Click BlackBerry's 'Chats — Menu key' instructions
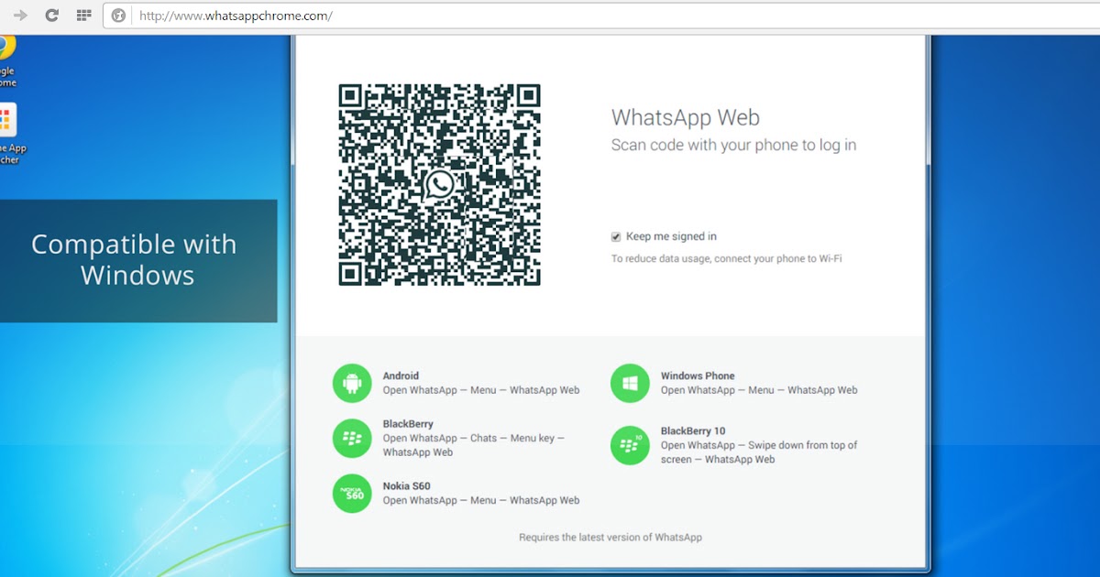Image resolution: width=1100 pixels, height=577 pixels. point(474,445)
